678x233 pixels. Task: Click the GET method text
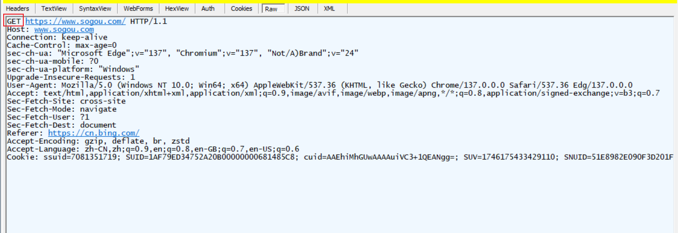[x=14, y=21]
